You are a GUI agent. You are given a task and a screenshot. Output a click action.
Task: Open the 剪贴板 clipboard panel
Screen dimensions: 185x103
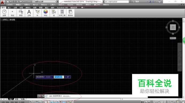coord(70,13)
